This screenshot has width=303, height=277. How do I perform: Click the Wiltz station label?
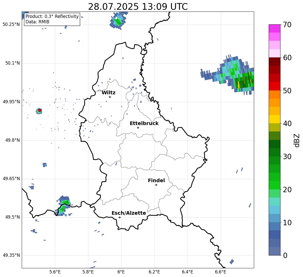click(x=109, y=93)
